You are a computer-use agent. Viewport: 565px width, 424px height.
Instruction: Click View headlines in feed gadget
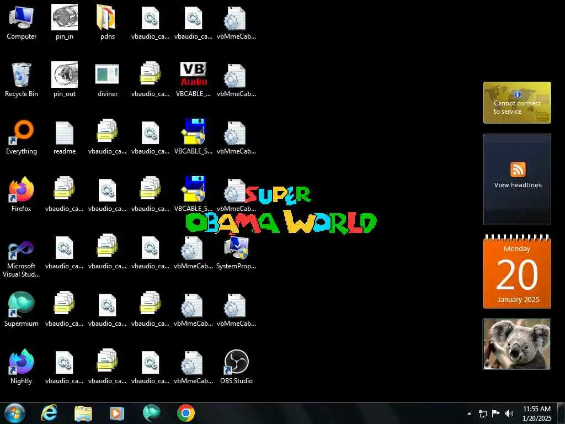(x=518, y=185)
